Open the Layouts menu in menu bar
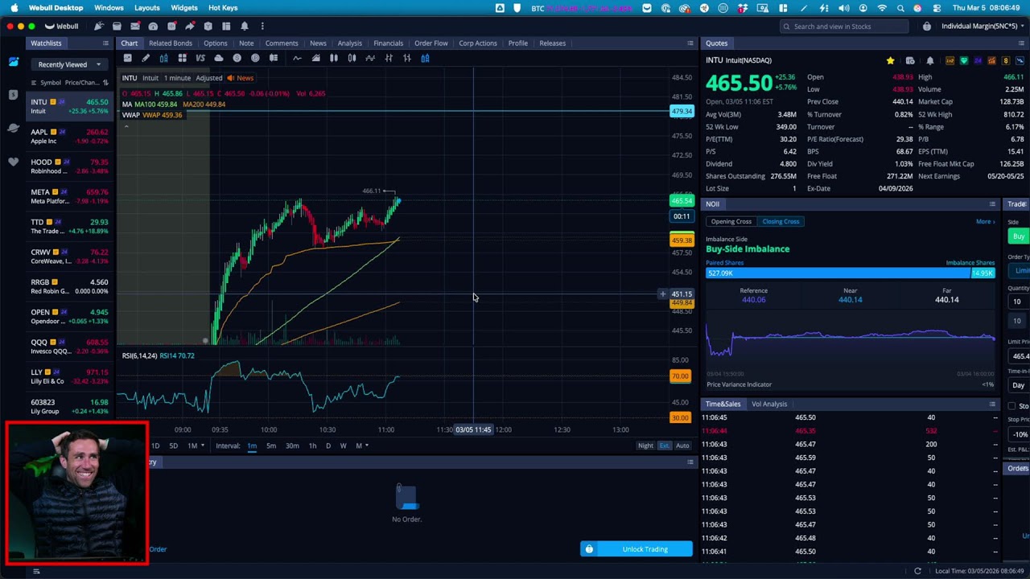Viewport: 1030px width, 579px height. pyautogui.click(x=146, y=8)
